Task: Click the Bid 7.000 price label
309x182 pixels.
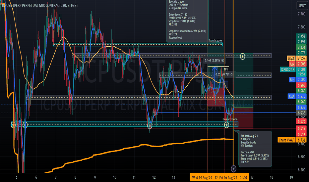Action: [x=298, y=80]
